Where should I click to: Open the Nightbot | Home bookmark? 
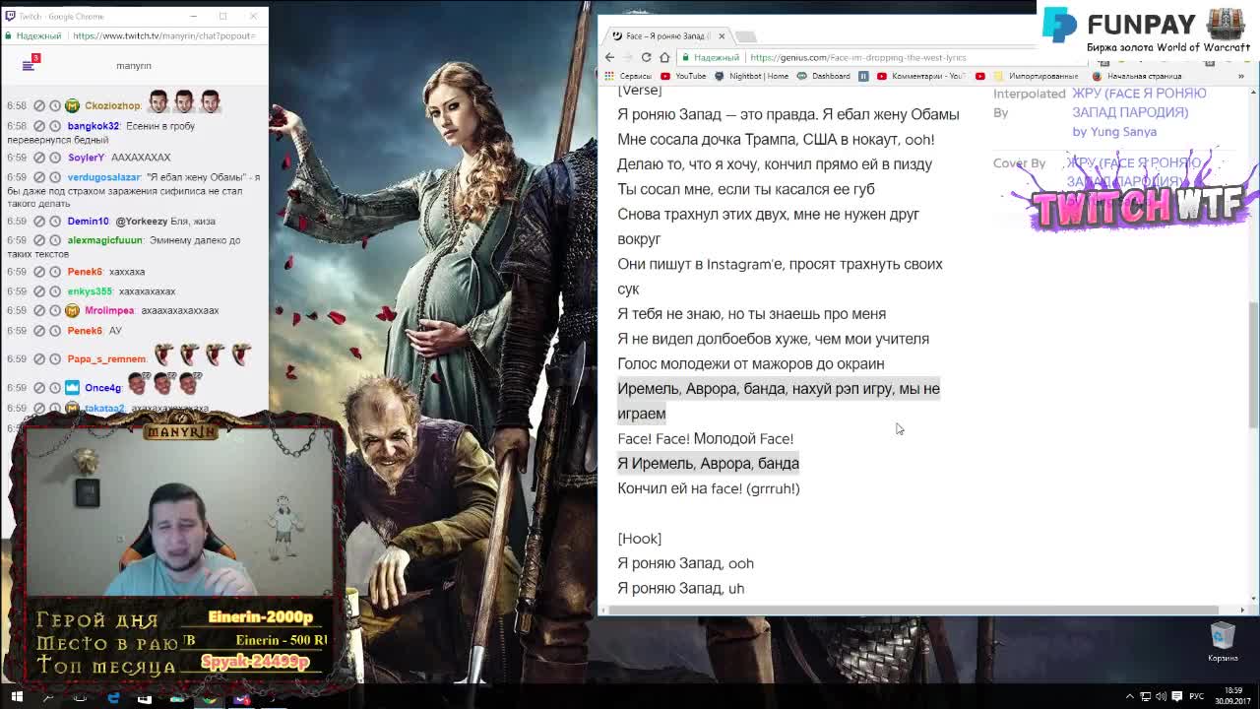tap(752, 76)
